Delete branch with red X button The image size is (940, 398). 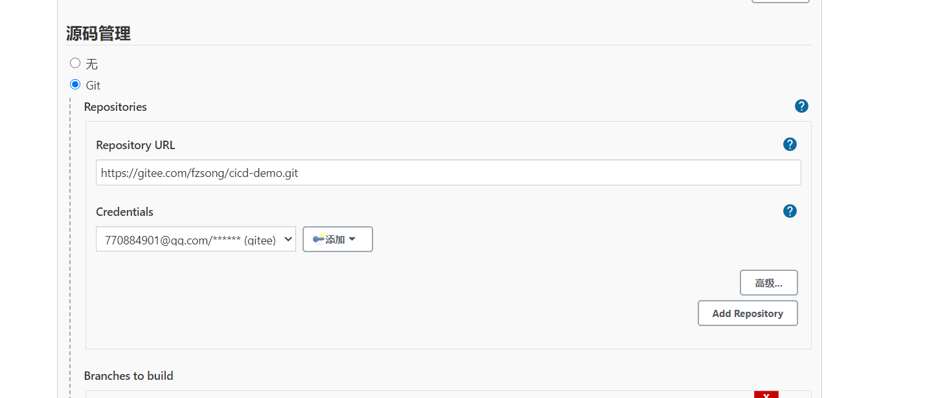pos(766,395)
